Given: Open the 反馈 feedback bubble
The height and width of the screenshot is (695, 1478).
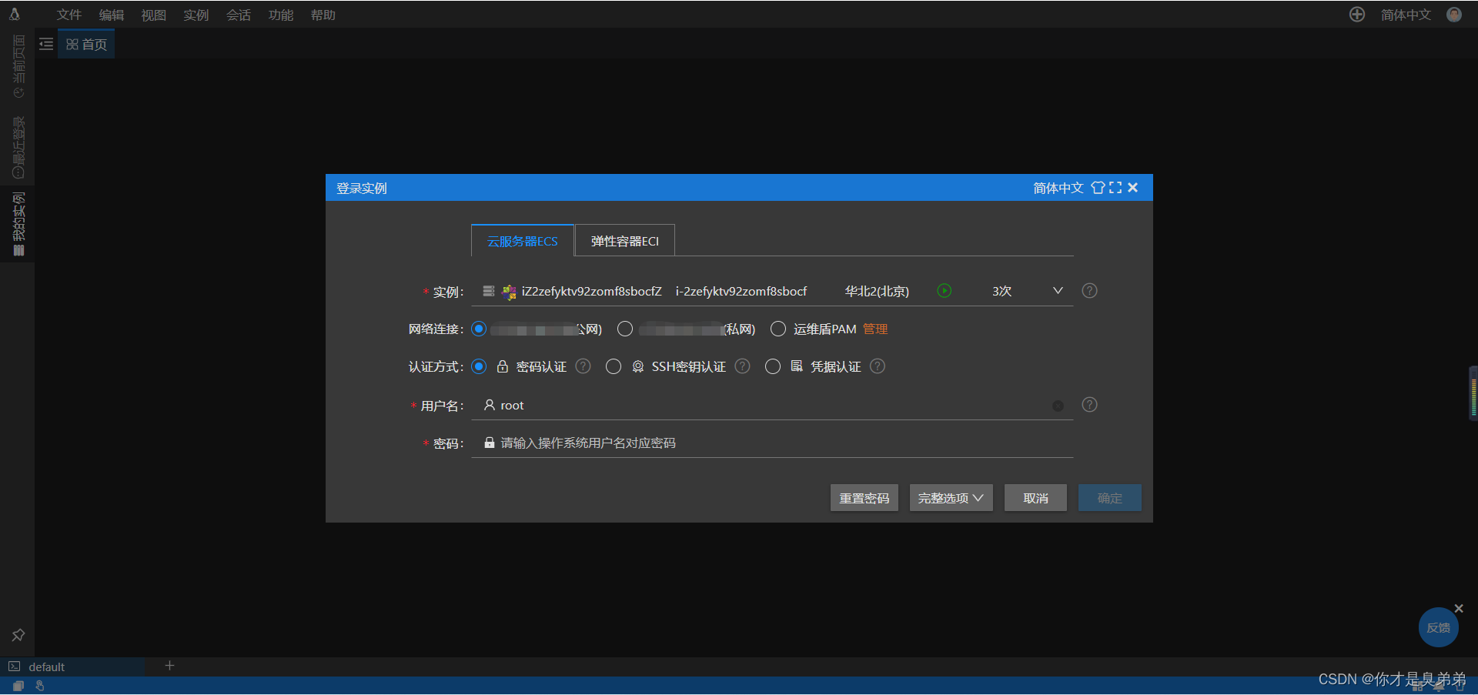Looking at the screenshot, I should point(1438,628).
